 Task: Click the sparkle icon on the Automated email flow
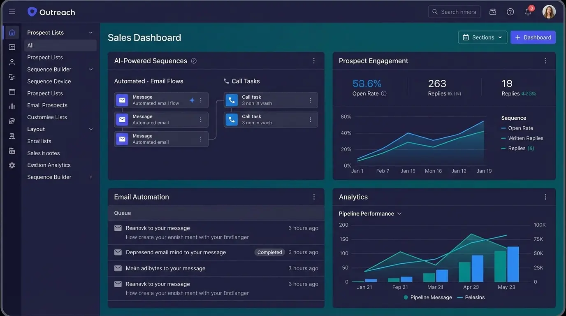point(192,100)
